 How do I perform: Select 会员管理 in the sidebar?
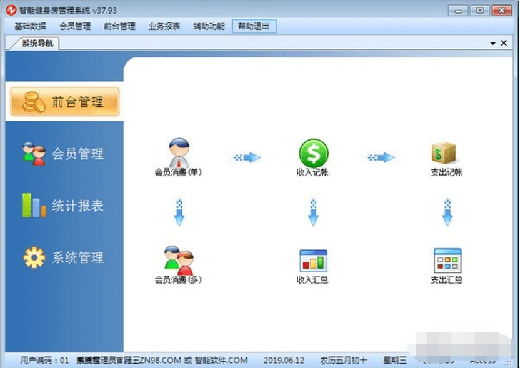(63, 154)
